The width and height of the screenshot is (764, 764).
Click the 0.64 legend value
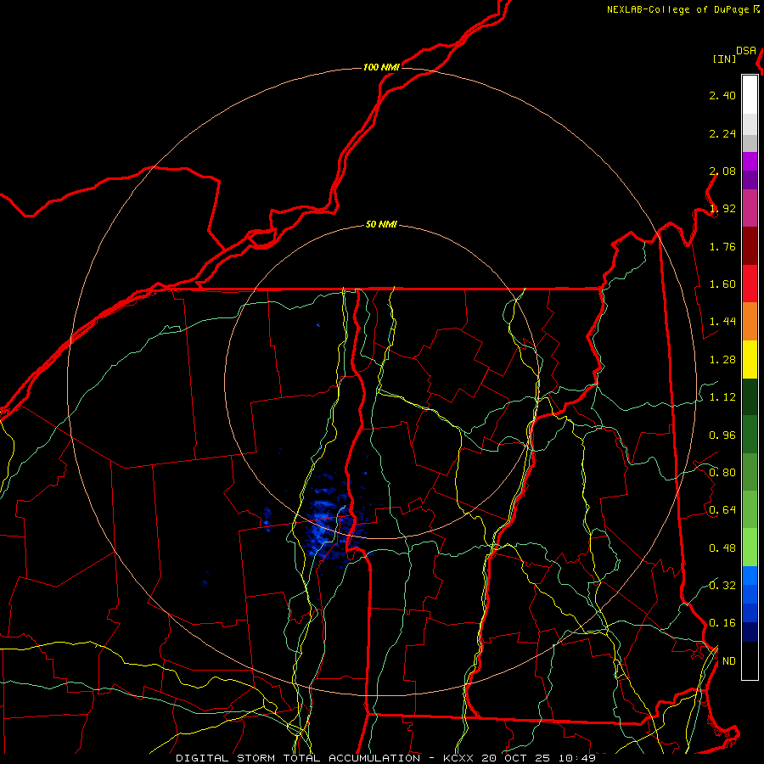pos(722,510)
